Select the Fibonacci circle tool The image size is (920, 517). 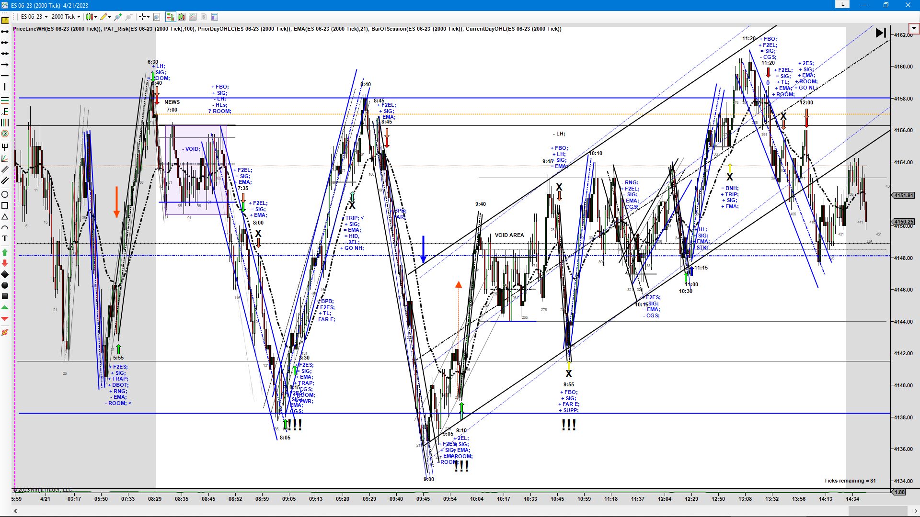(x=5, y=134)
